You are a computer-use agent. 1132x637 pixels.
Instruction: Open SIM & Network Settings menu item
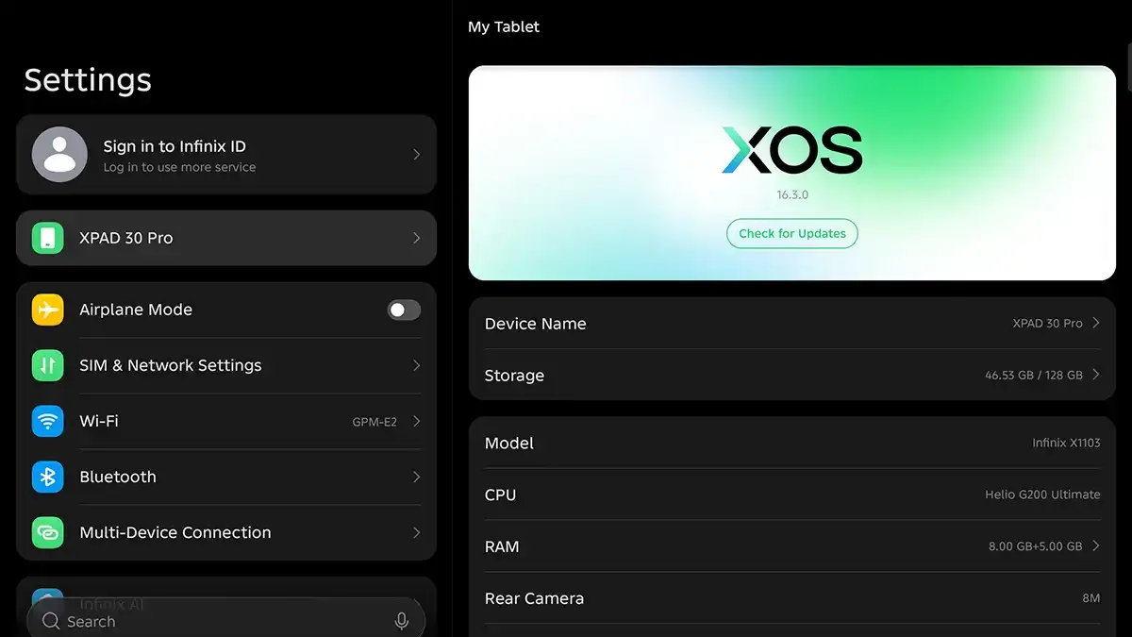point(226,365)
